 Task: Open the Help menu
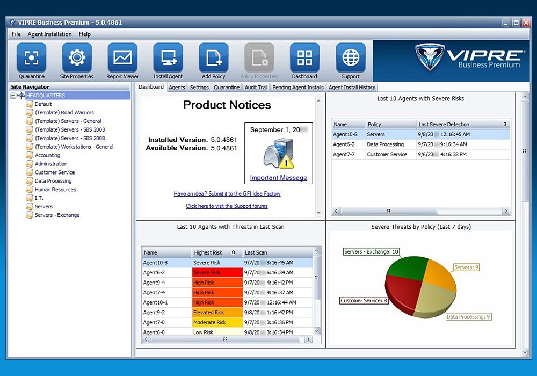pyautogui.click(x=85, y=34)
